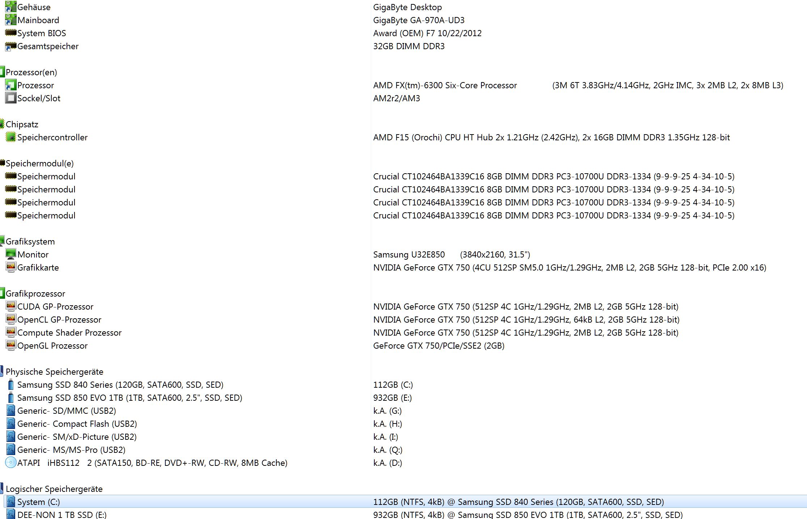Click the CUDA GP-Prozessor icon
807x519 pixels.
click(10, 306)
